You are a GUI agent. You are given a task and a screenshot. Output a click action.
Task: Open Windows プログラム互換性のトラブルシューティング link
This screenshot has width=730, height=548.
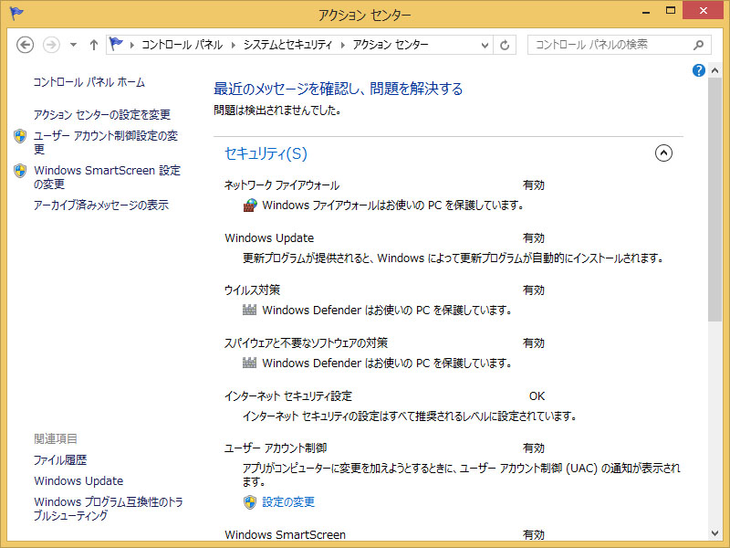(x=108, y=509)
